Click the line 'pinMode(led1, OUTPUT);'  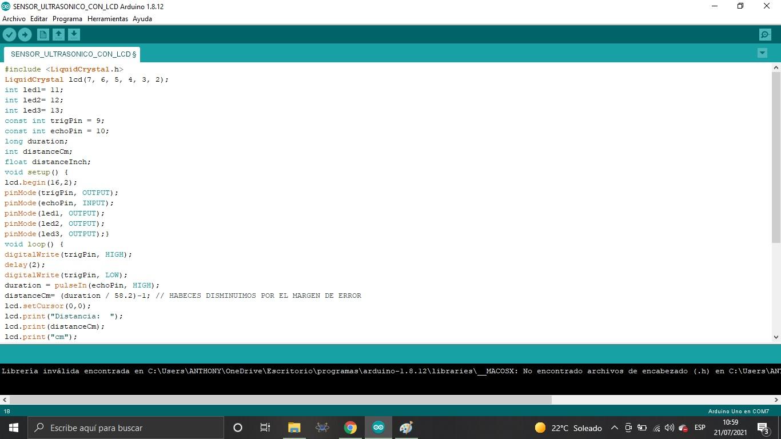tap(55, 213)
